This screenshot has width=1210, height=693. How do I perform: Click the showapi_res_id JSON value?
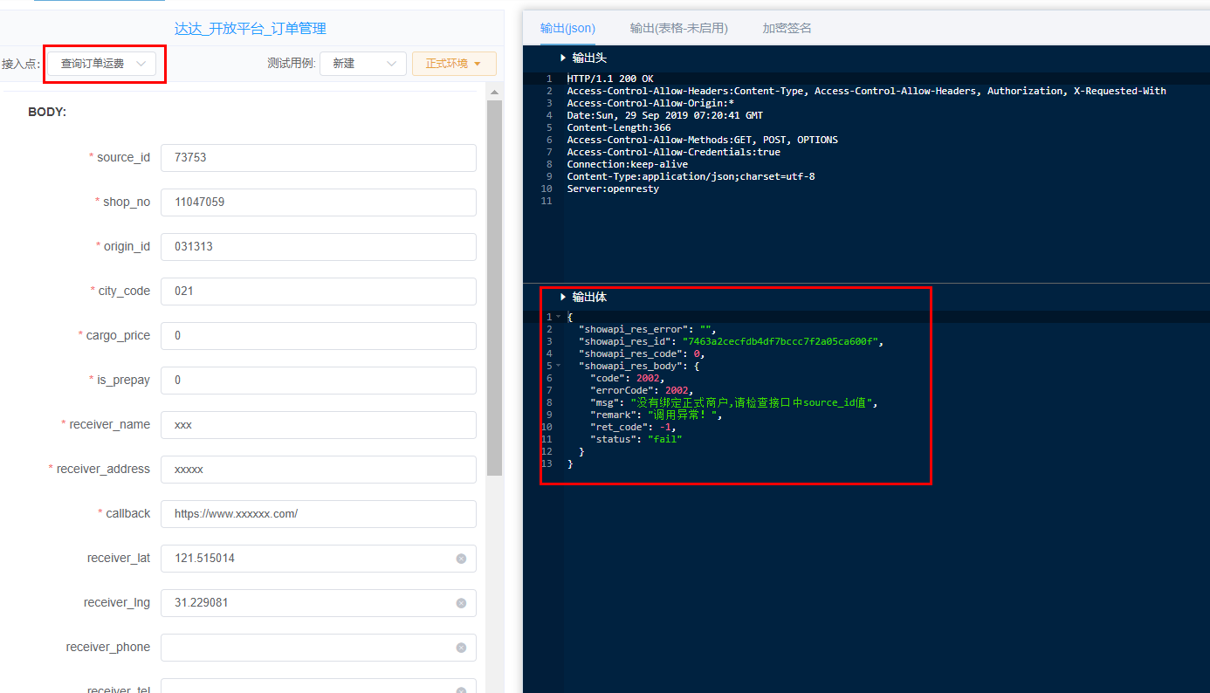[780, 341]
